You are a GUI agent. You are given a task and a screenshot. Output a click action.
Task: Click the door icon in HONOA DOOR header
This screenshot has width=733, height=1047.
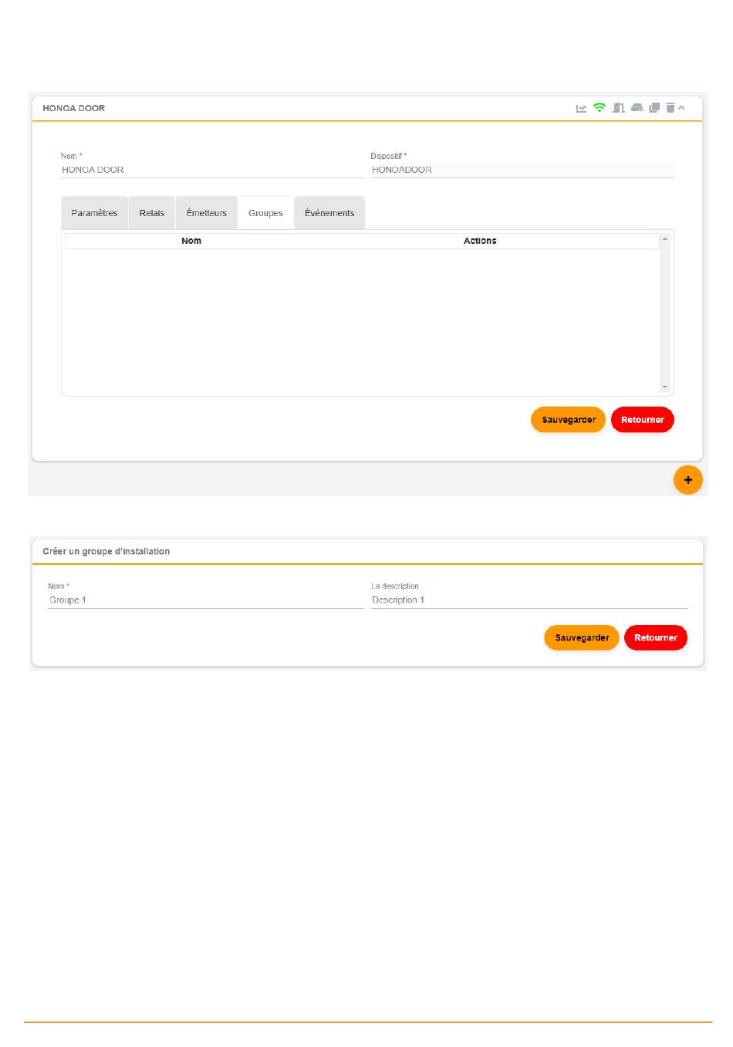tap(618, 108)
